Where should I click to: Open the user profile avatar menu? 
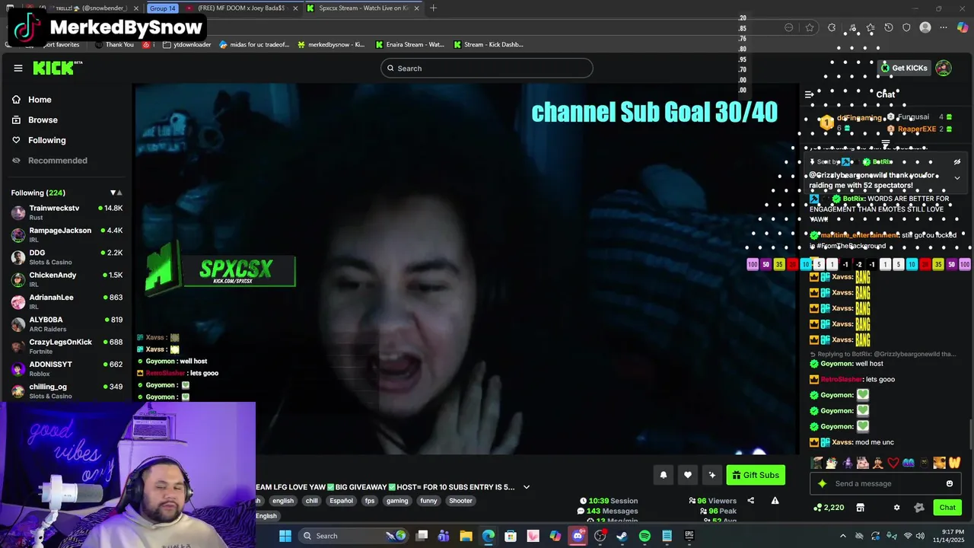[944, 68]
